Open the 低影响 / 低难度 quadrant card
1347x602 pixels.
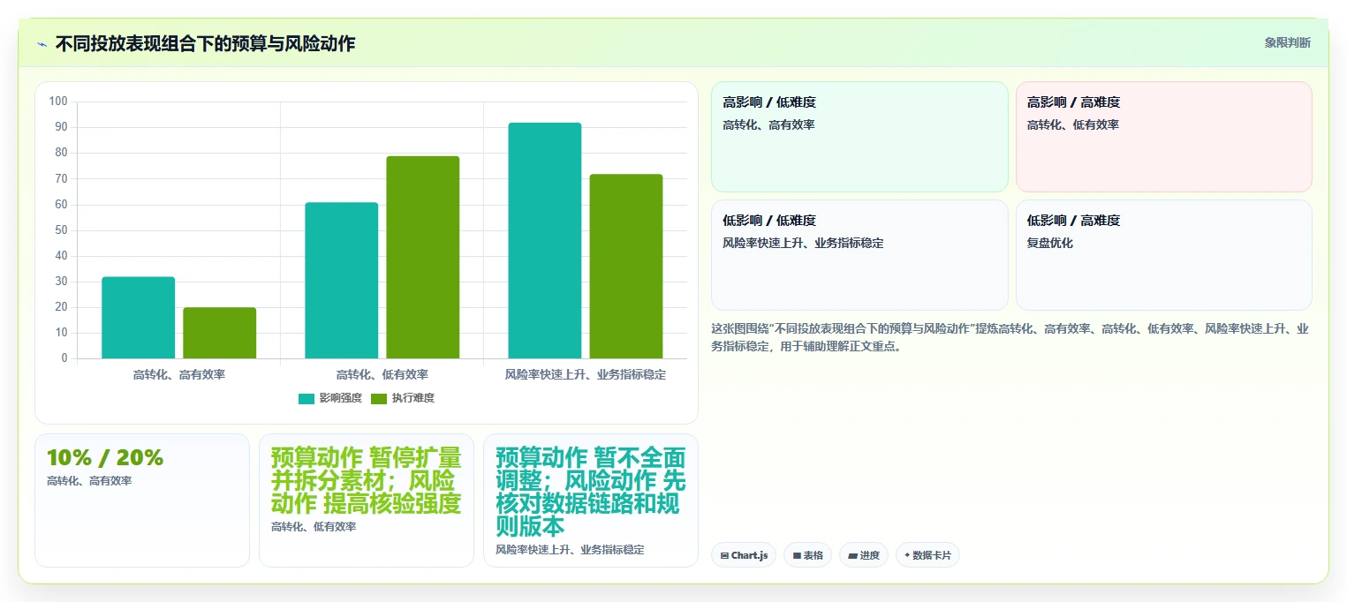(859, 255)
